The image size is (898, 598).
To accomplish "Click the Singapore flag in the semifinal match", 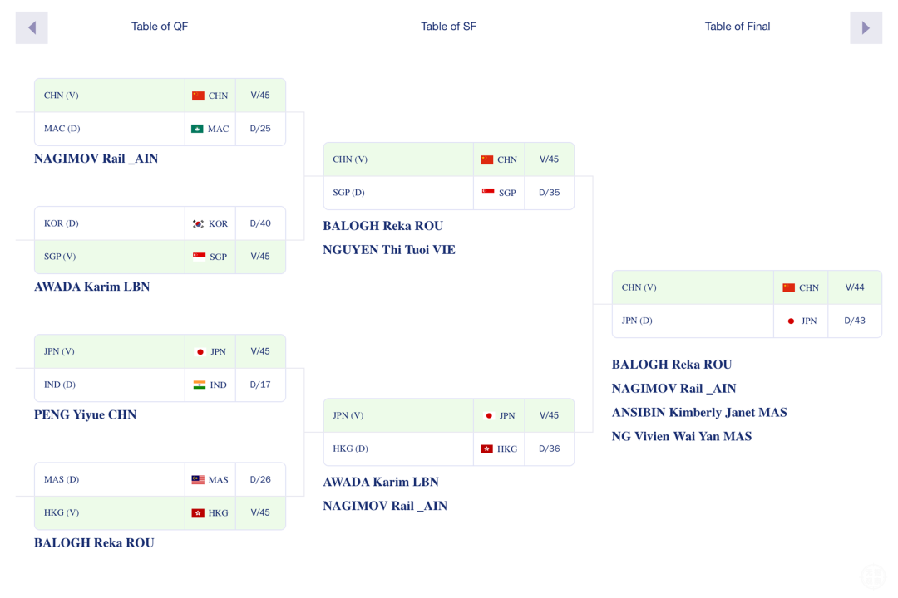I will 488,192.
